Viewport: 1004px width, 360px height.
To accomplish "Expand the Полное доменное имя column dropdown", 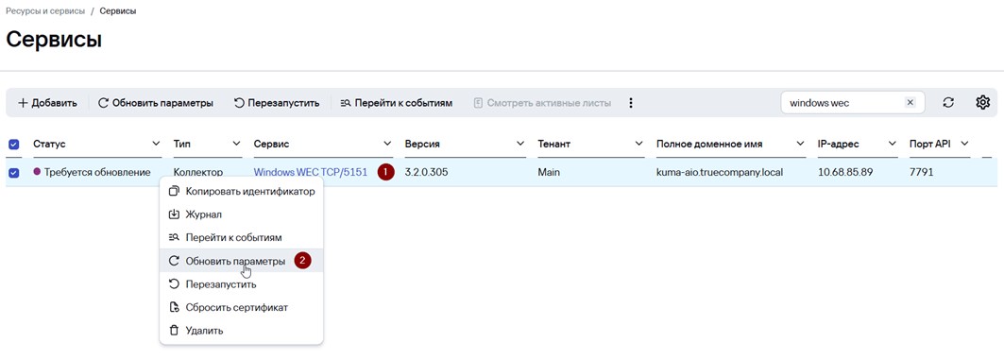I will (x=800, y=144).
